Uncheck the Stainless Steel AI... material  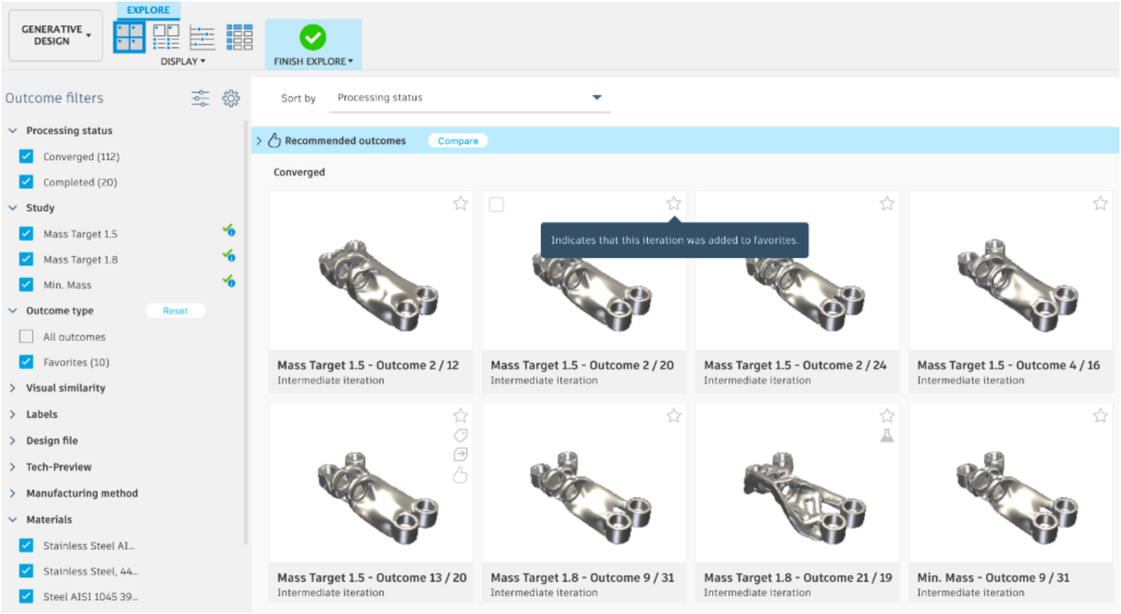point(26,546)
